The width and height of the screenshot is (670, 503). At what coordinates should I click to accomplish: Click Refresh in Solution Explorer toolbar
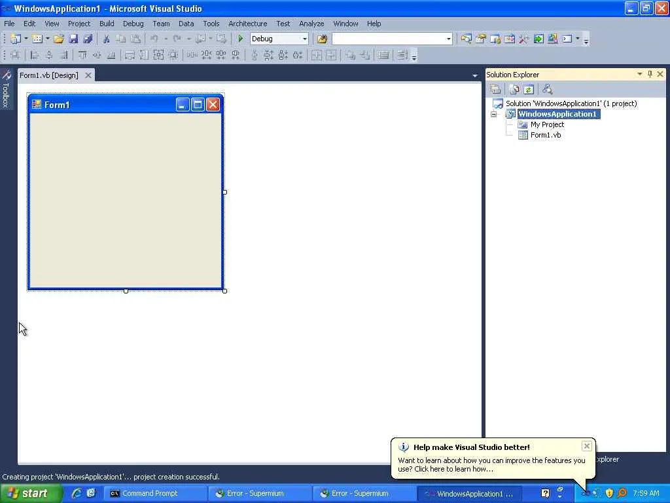529,89
